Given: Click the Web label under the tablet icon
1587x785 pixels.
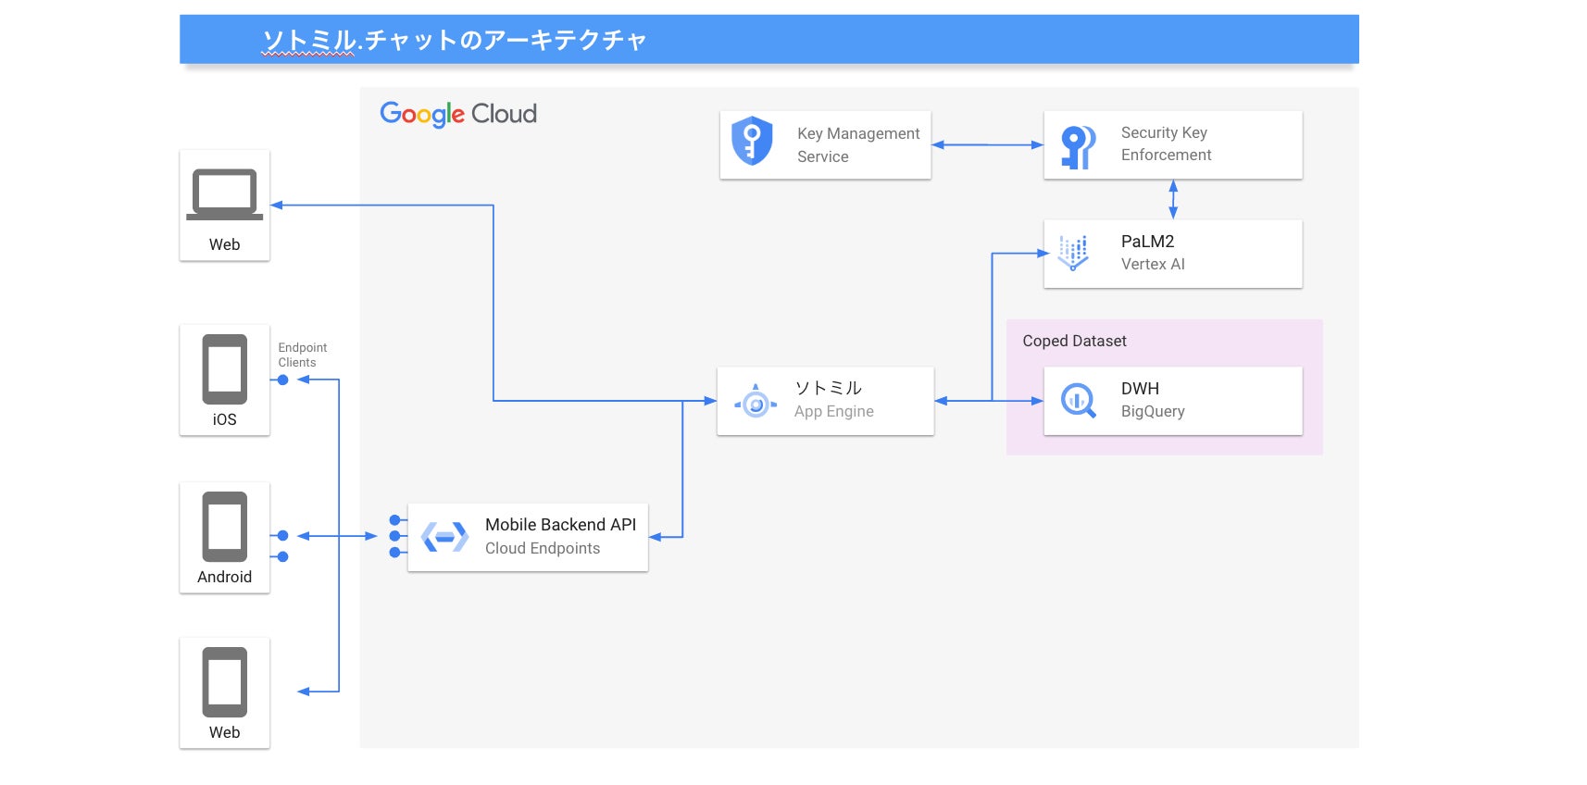Looking at the screenshot, I should coord(224,732).
